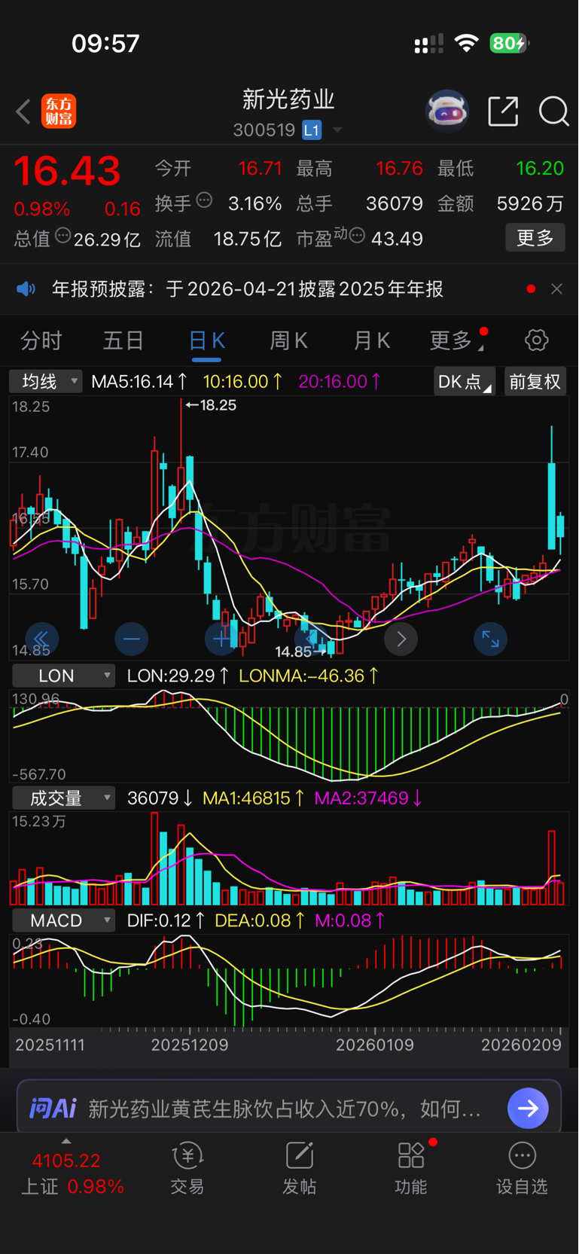Open the 更多 quote details button
The width and height of the screenshot is (579, 1254).
pyautogui.click(x=535, y=238)
